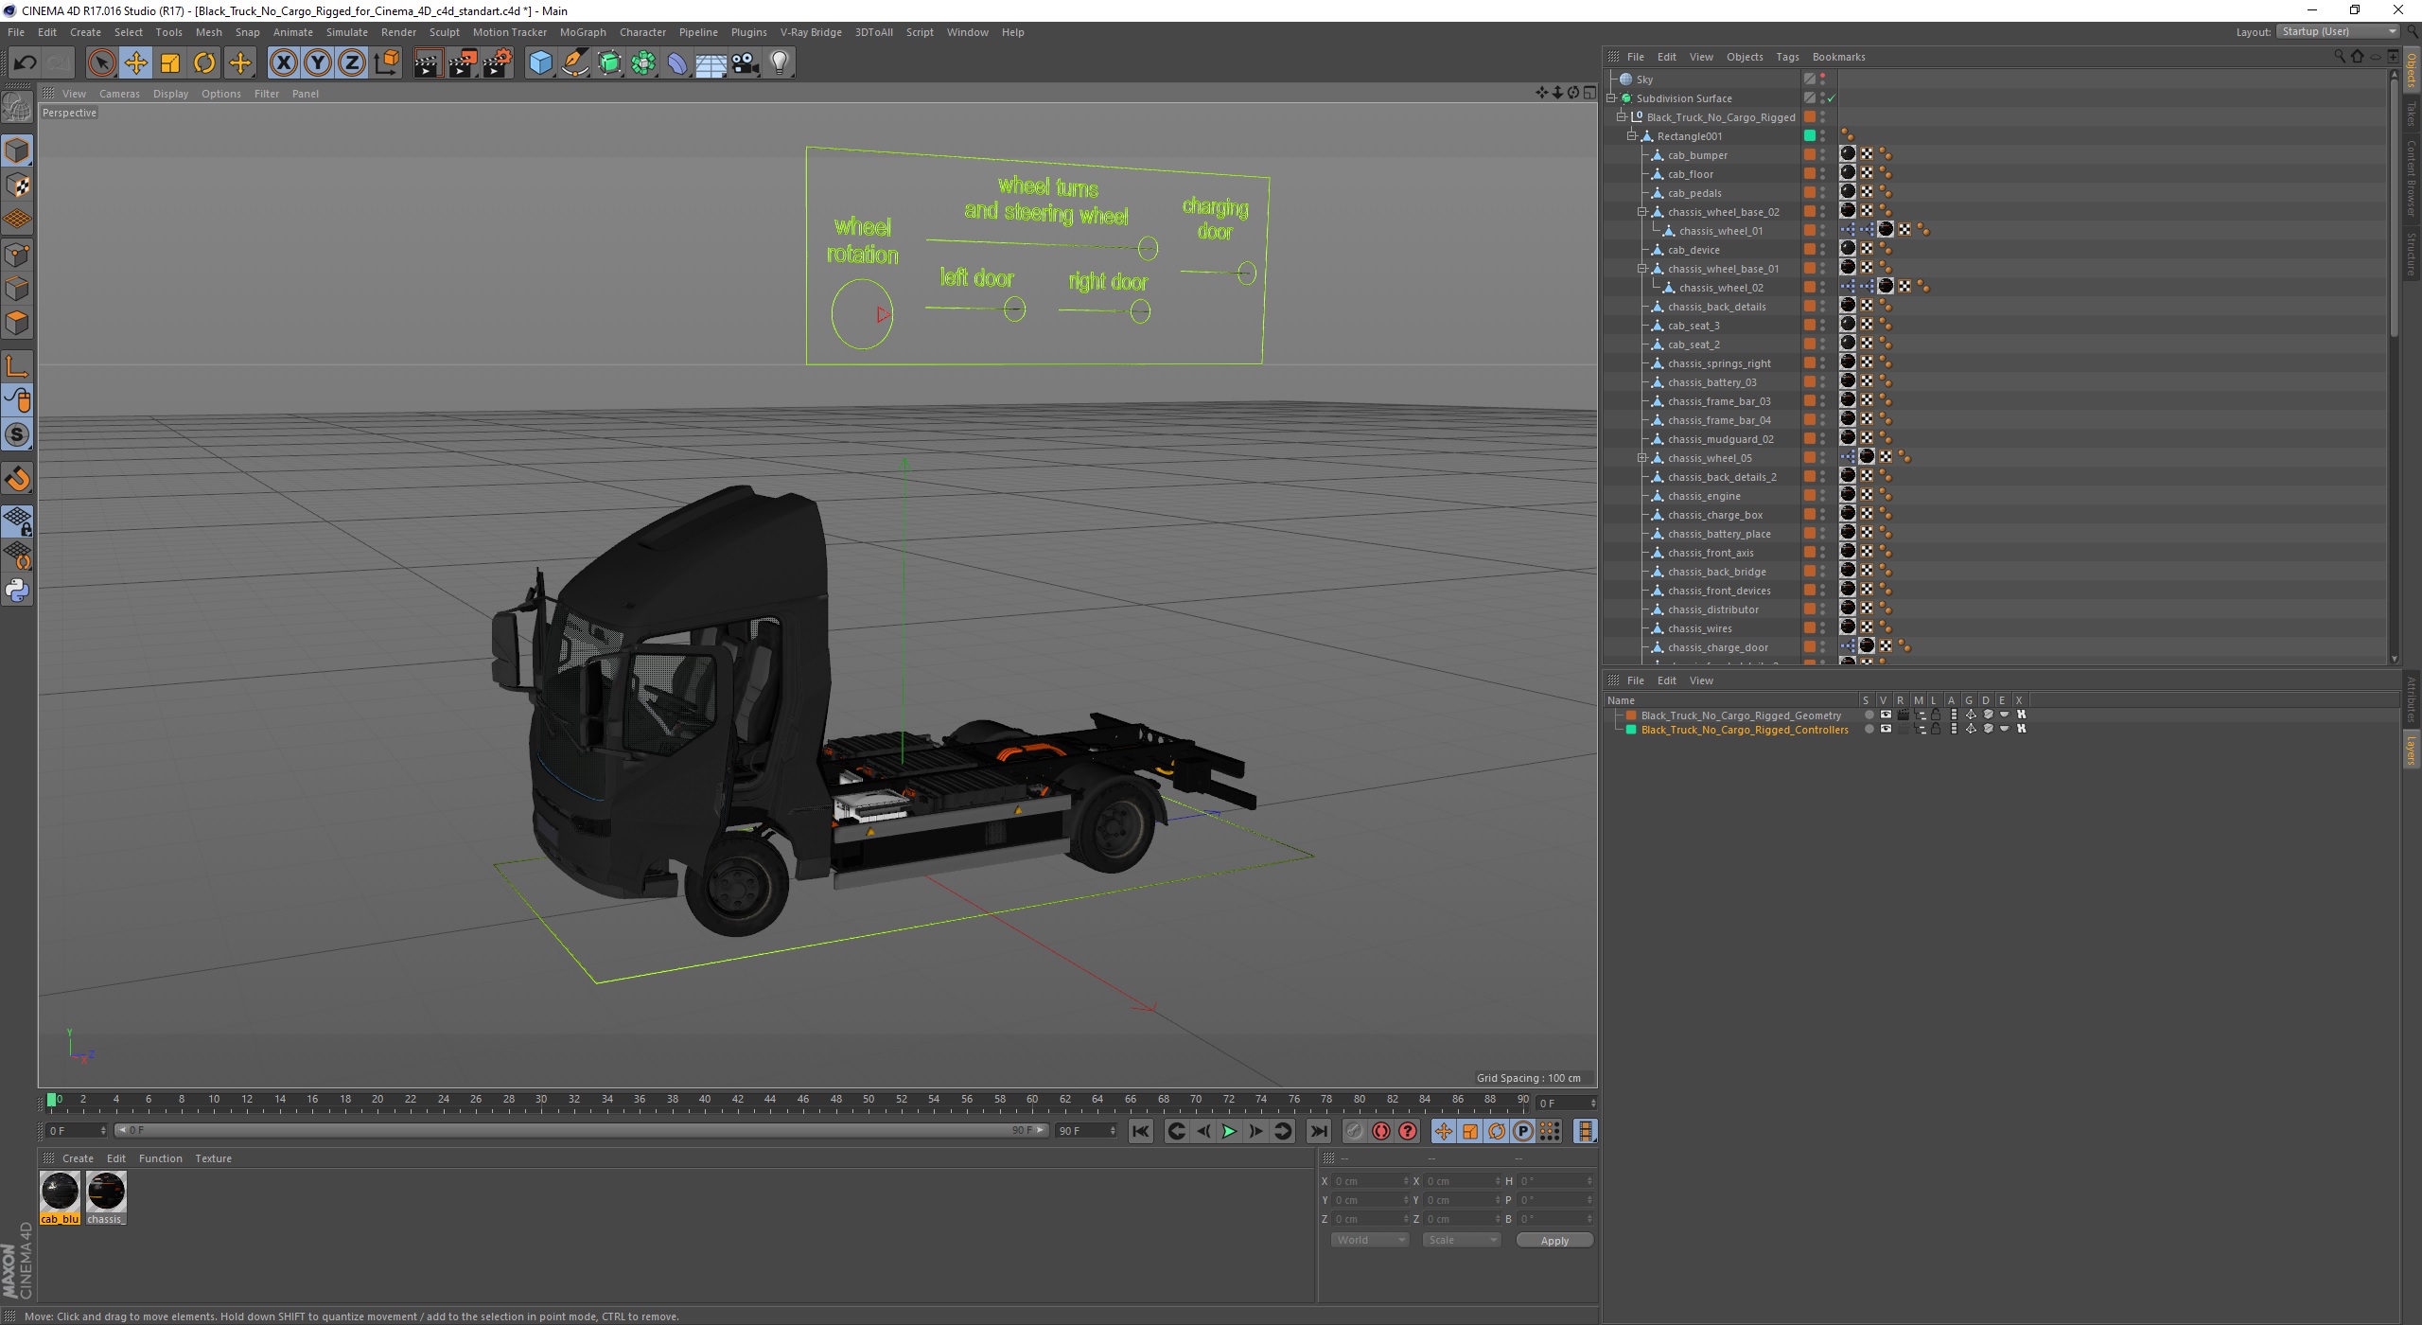The width and height of the screenshot is (2422, 1325).
Task: Toggle Rotation keyframe recording
Action: point(1497,1131)
